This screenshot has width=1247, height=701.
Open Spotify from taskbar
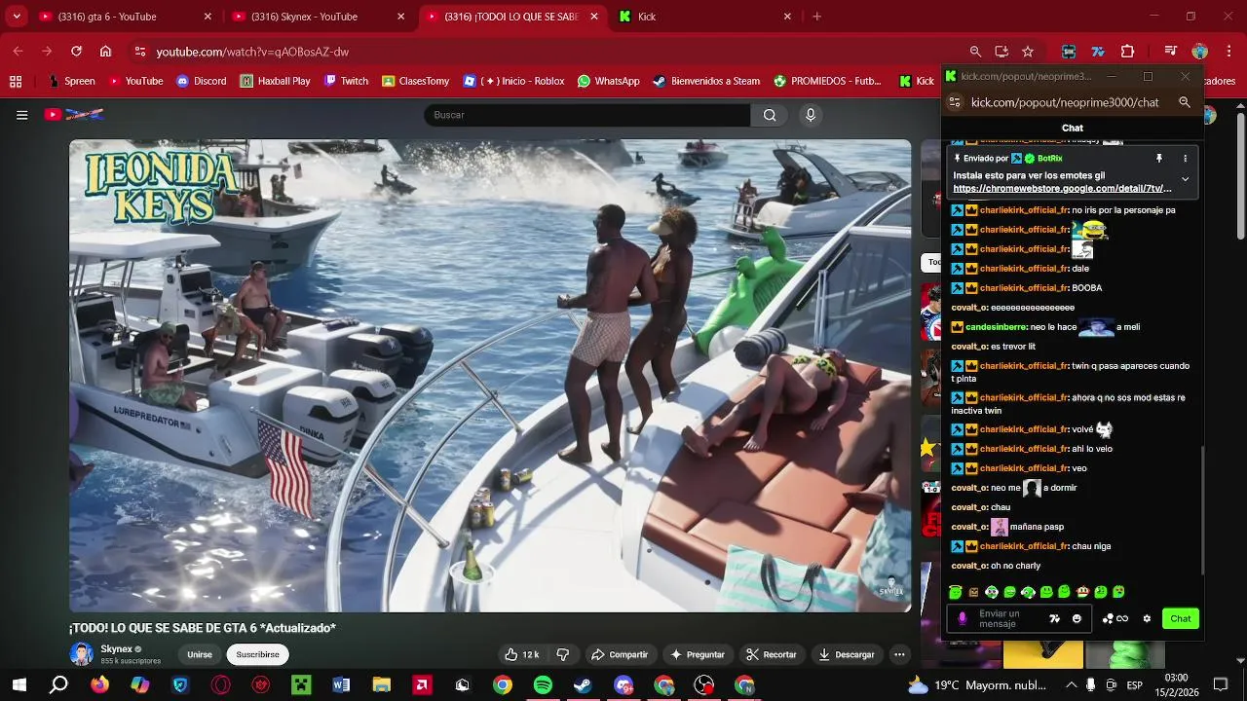click(543, 685)
